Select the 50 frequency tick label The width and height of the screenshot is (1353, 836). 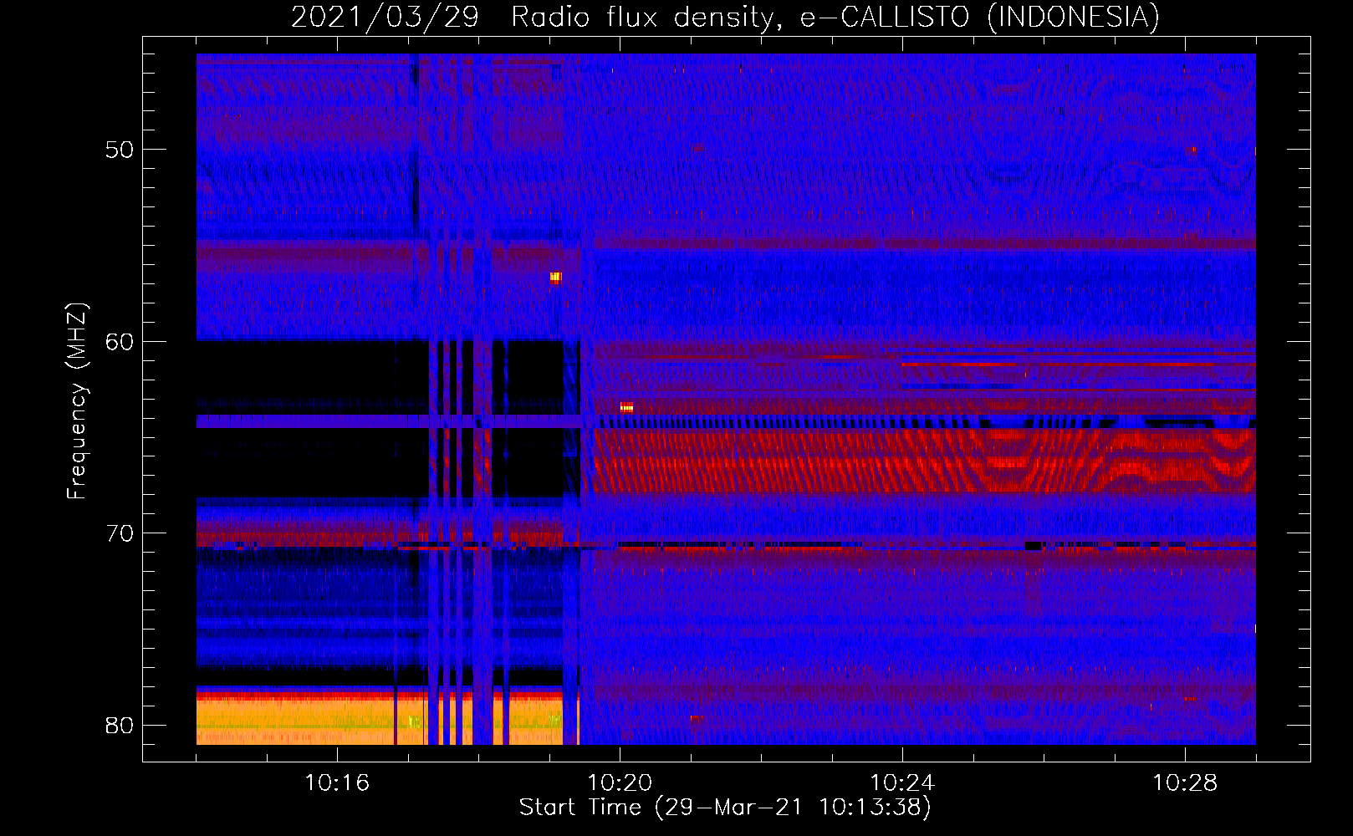pyautogui.click(x=120, y=150)
